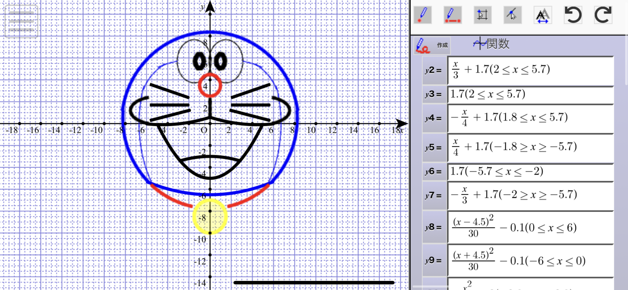Undo the last action
Image resolution: width=628 pixels, height=290 pixels.
tap(573, 15)
